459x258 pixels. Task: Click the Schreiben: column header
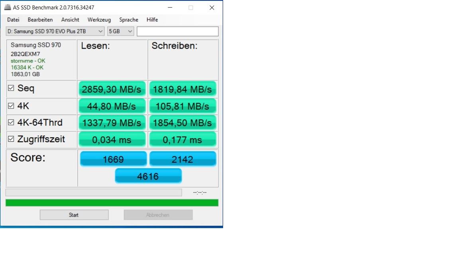(175, 46)
